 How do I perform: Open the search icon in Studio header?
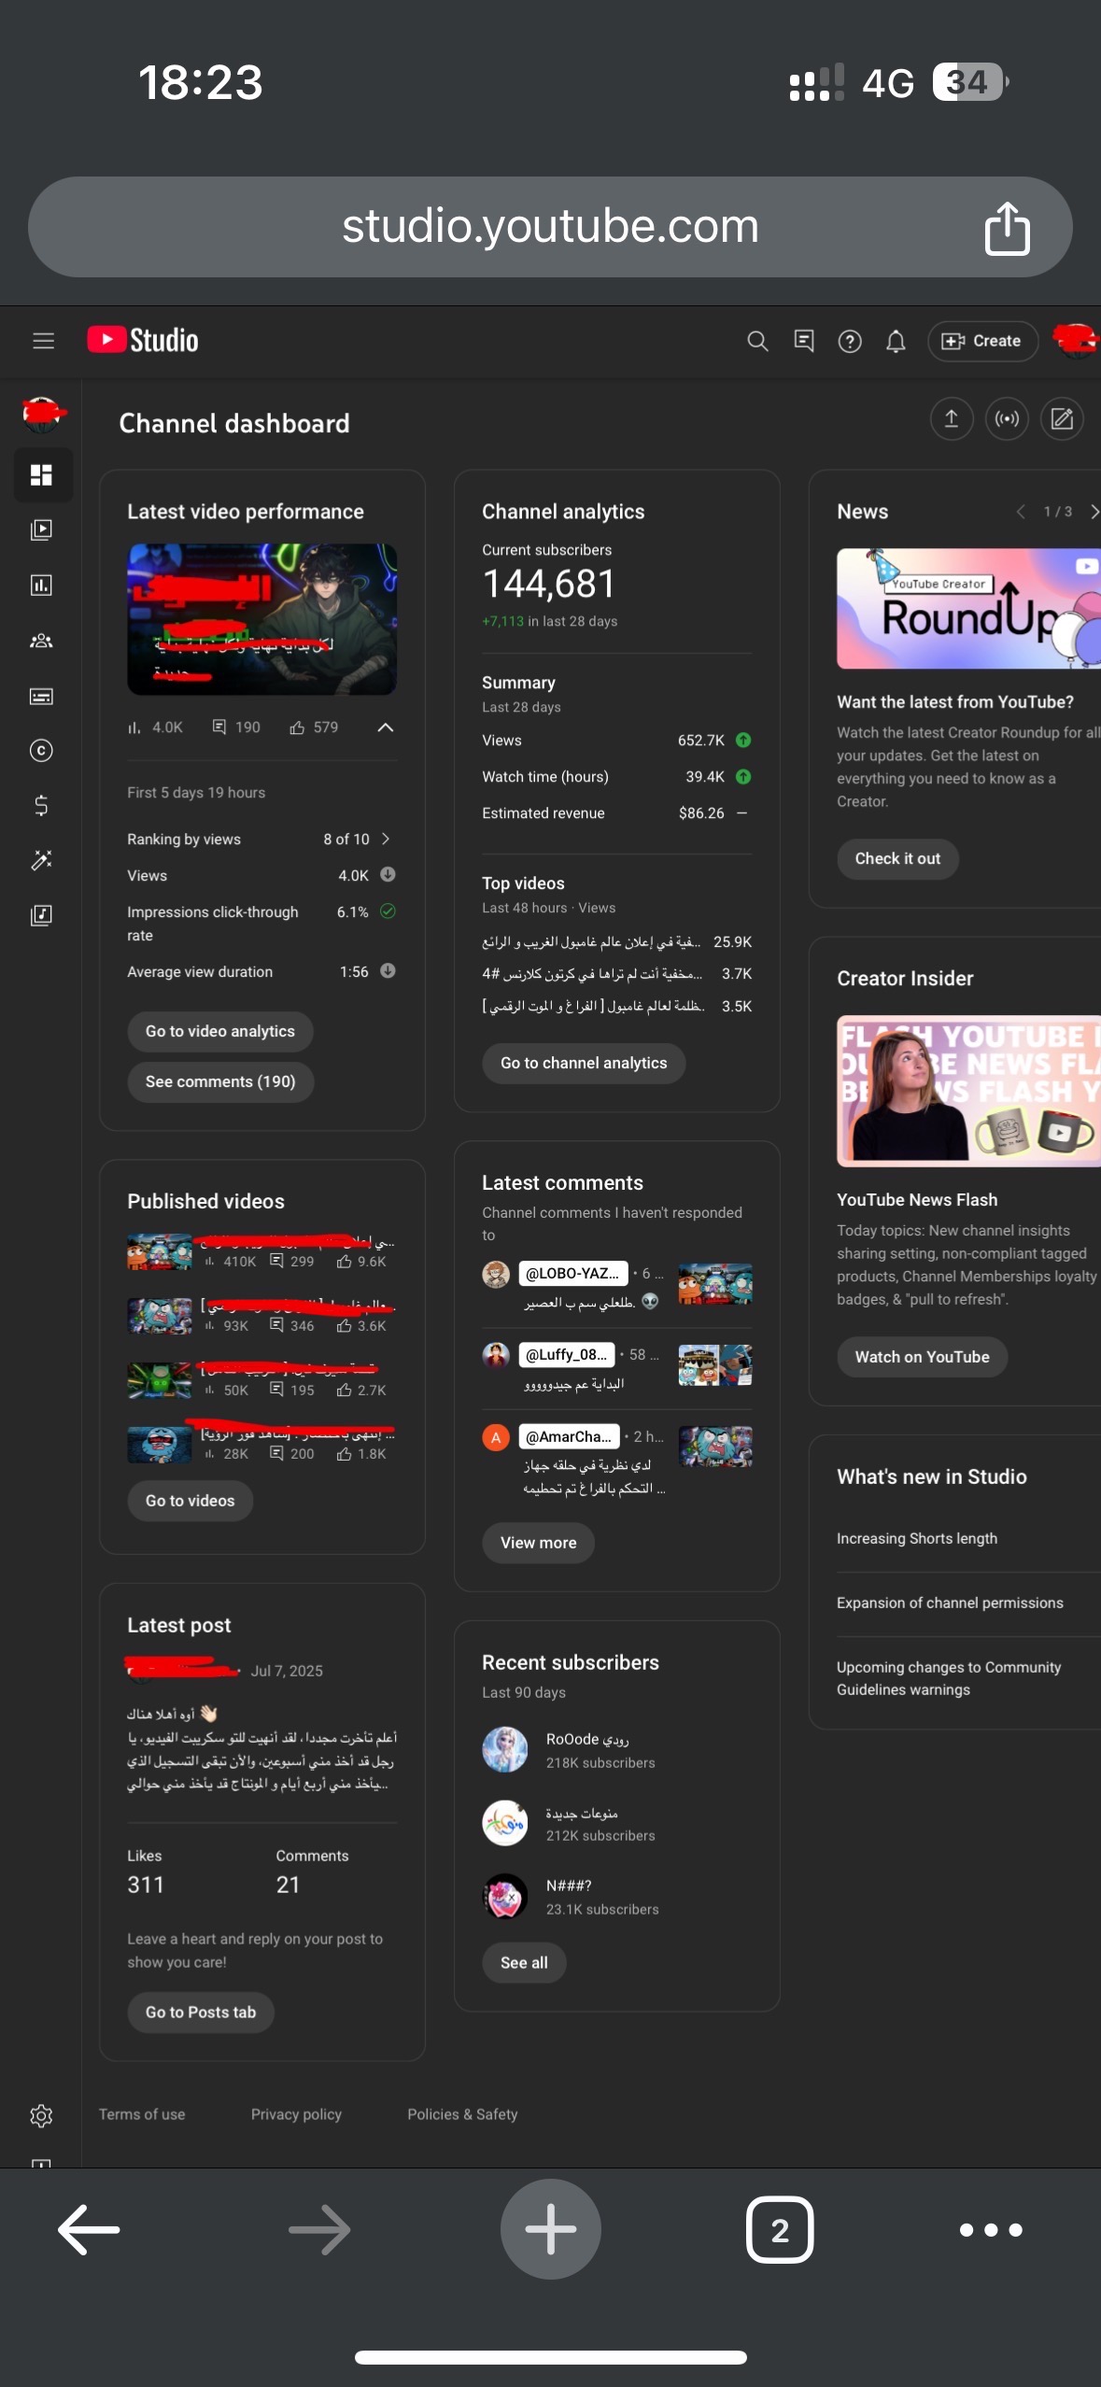757,341
